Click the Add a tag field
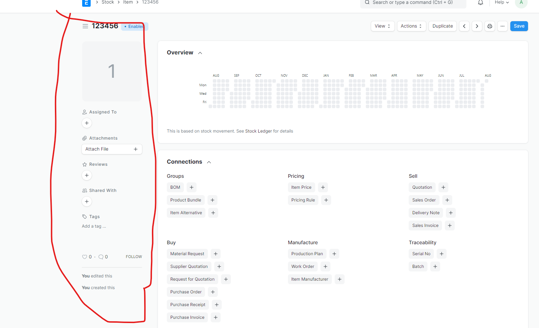The image size is (539, 328). [x=93, y=226]
